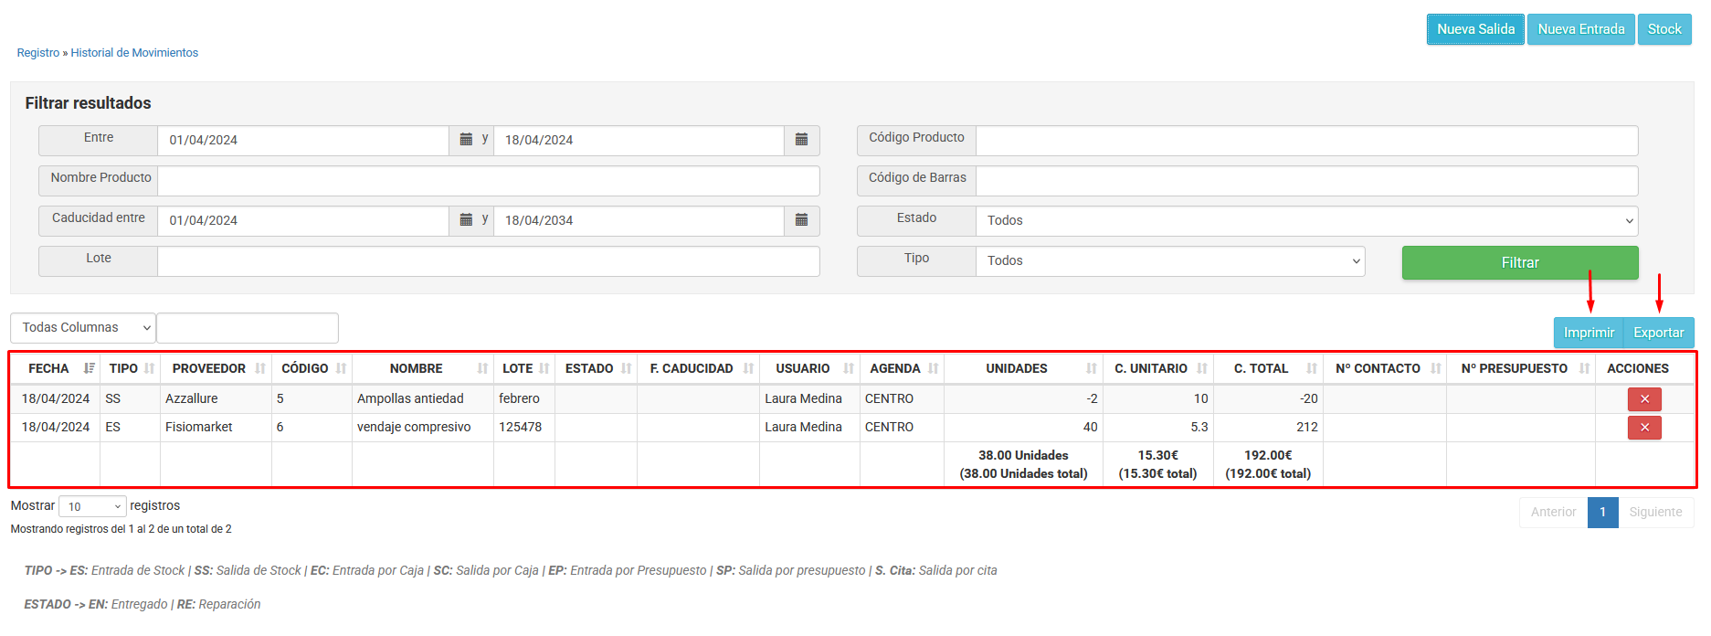Delete the Ampollas antiedad movement row

point(1643,399)
